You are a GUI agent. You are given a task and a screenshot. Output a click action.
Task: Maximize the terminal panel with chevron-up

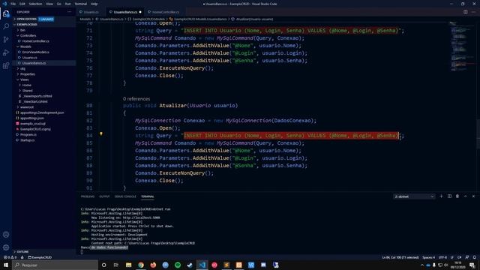coord(465,196)
